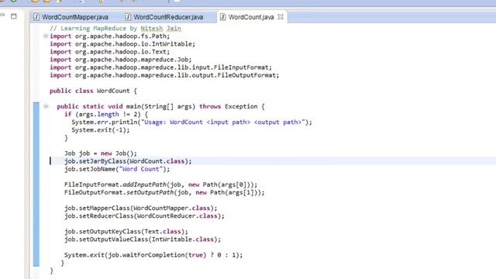Click the 'Learning MapReduce by Nitesh Jain' comment
The image size is (496, 279).
(115, 29)
